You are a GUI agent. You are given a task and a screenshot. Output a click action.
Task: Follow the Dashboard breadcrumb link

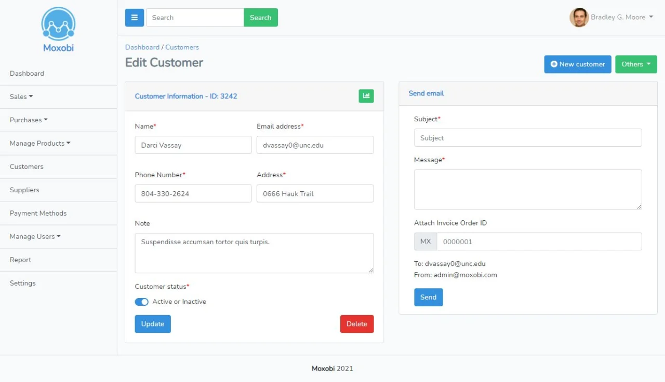click(x=142, y=47)
